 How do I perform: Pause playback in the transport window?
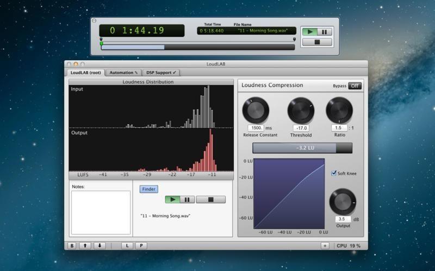point(325,32)
